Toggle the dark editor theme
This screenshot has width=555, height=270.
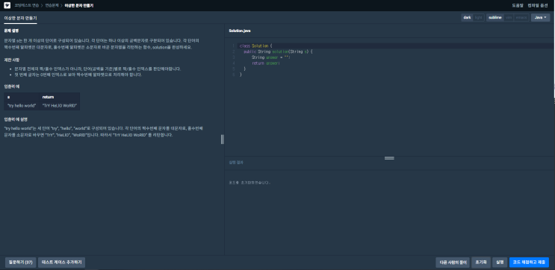(x=467, y=18)
